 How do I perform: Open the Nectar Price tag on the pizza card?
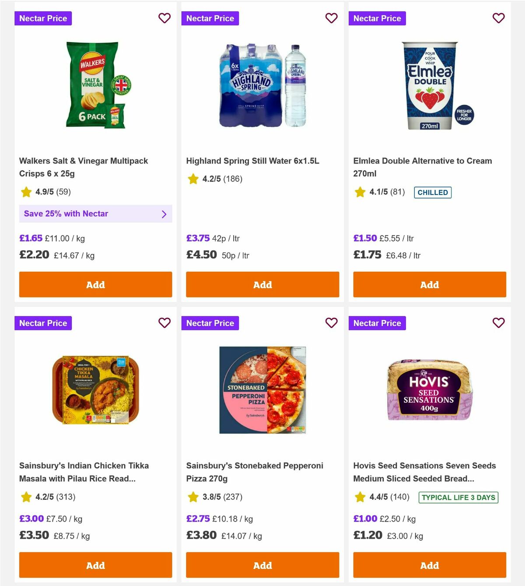(x=210, y=323)
